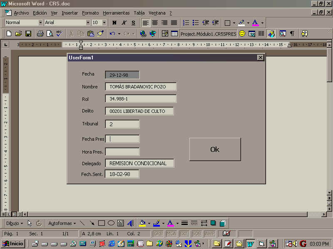Click into the Hora Pres. input field
This screenshot has height=249, width=333.
[122, 152]
